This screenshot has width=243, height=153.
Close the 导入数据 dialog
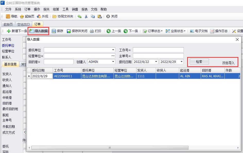pos(237,40)
